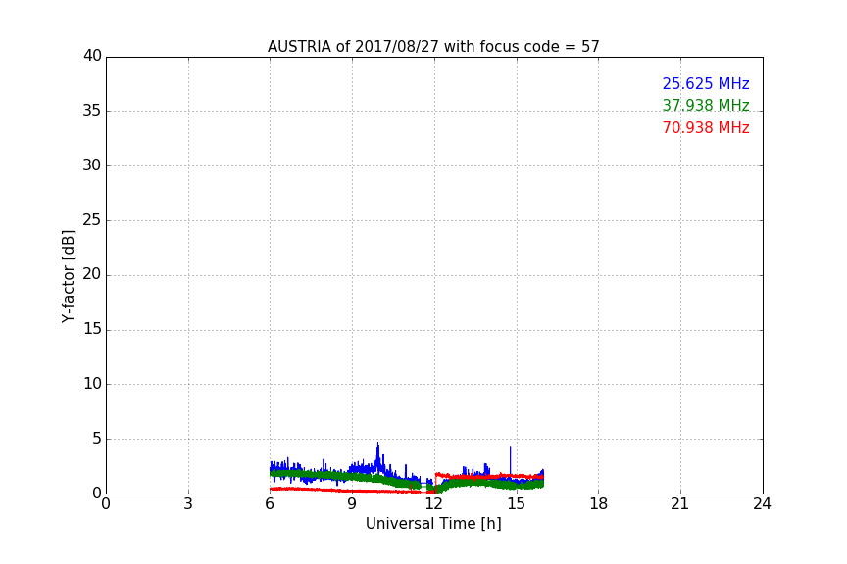The height and width of the screenshot is (564, 847).
Task: Click the narrow blue spike before 15 h
Action: point(510,459)
